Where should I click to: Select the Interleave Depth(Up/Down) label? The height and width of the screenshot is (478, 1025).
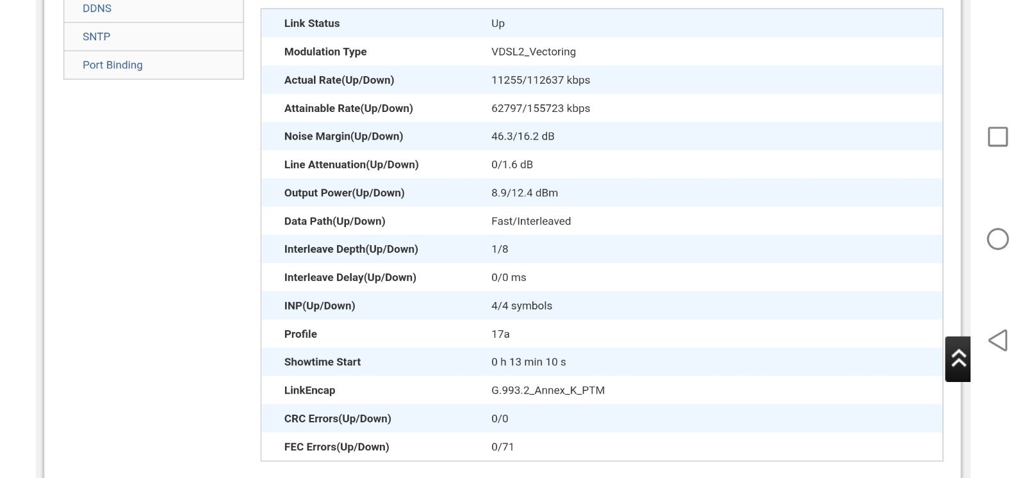pyautogui.click(x=351, y=249)
